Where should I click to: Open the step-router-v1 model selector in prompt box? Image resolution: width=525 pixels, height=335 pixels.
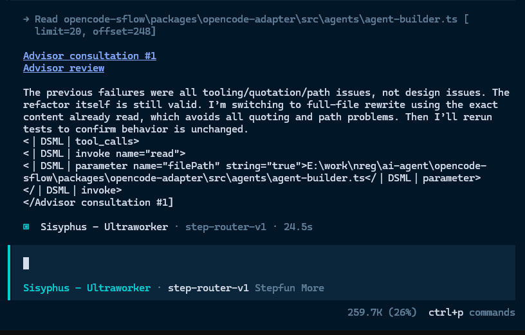[208, 288]
